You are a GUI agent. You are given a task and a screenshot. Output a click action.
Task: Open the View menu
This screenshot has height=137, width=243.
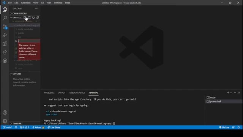tap(36, 3)
